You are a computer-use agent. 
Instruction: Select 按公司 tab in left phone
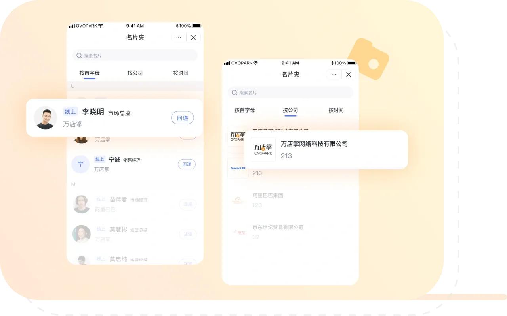click(x=135, y=73)
